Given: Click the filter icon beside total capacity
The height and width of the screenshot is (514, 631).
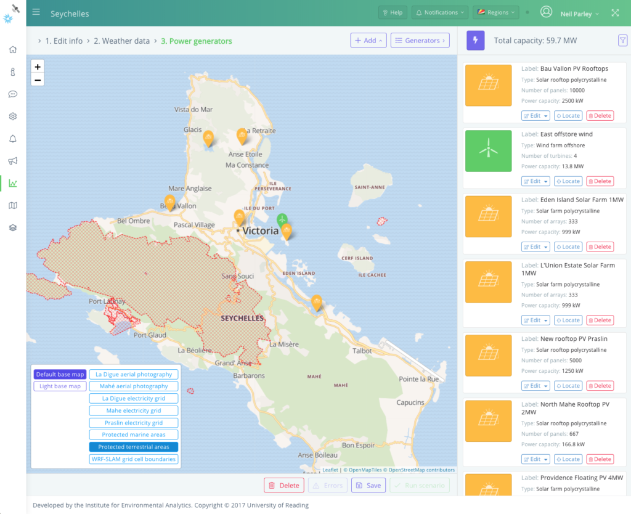Looking at the screenshot, I should pos(622,41).
